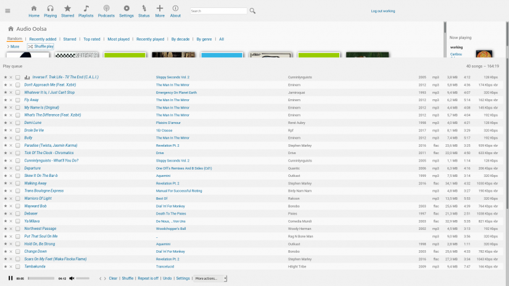Open the hamburger sidebar menu
This screenshot has height=286, width=509.
click(x=7, y=10)
